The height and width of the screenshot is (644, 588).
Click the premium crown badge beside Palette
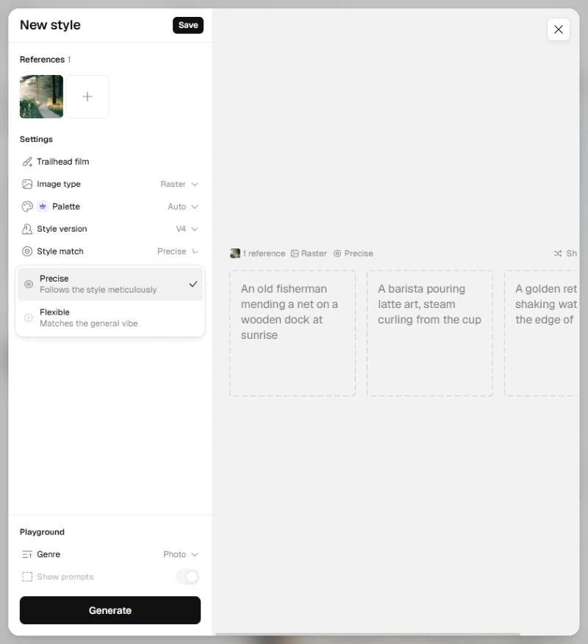click(43, 206)
